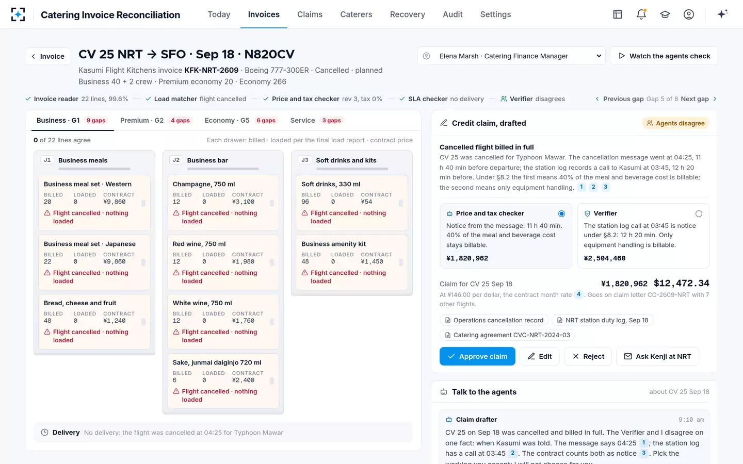Open the table layout icon in header
The height and width of the screenshot is (464, 743).
click(618, 14)
